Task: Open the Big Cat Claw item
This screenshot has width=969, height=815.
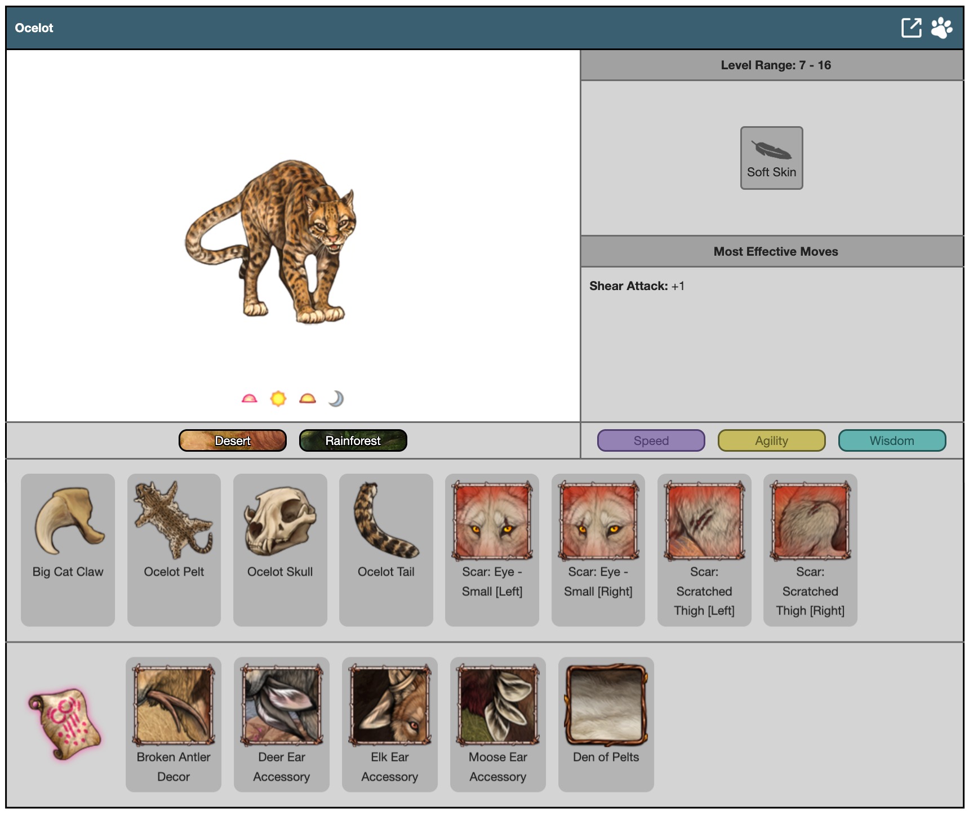Action: coord(68,549)
